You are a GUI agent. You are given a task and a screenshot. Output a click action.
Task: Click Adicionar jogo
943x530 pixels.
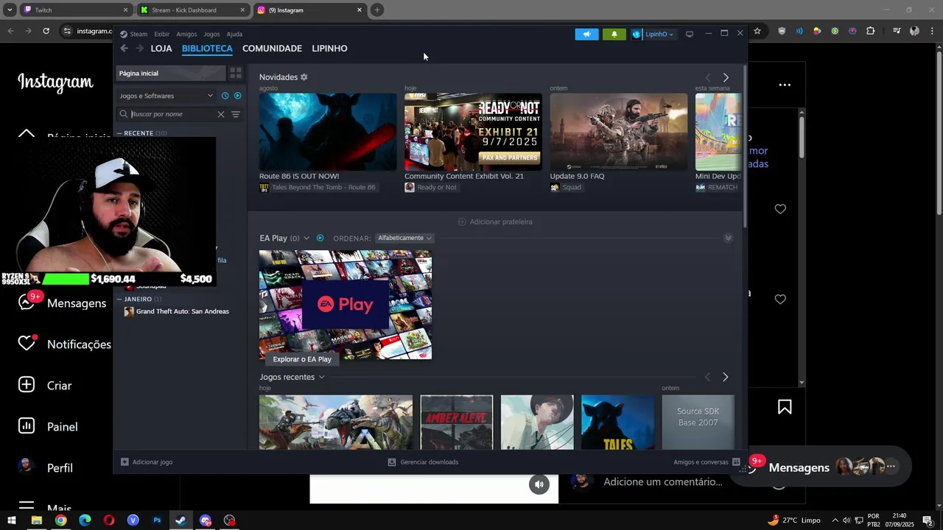[x=147, y=462]
